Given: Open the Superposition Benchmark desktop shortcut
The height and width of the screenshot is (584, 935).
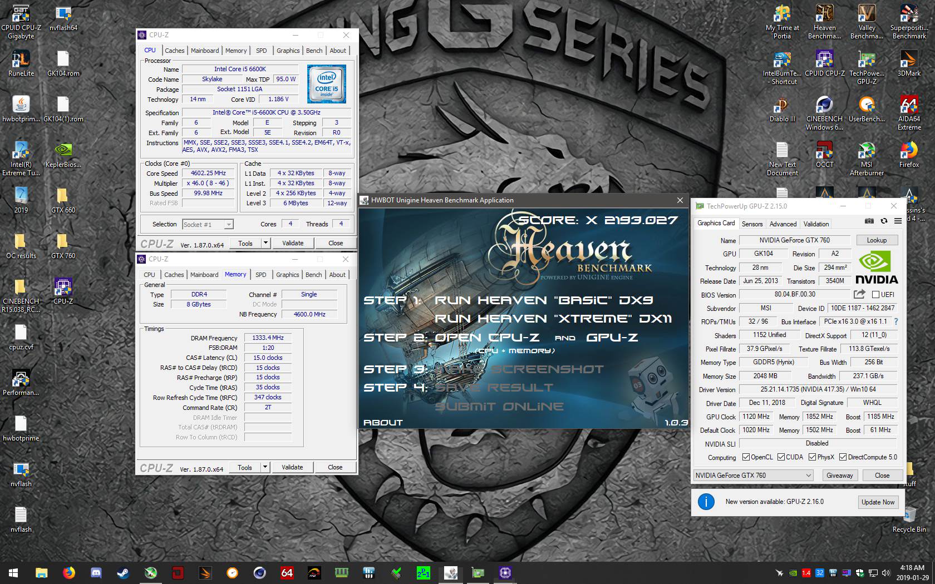Looking at the screenshot, I should [x=909, y=22].
